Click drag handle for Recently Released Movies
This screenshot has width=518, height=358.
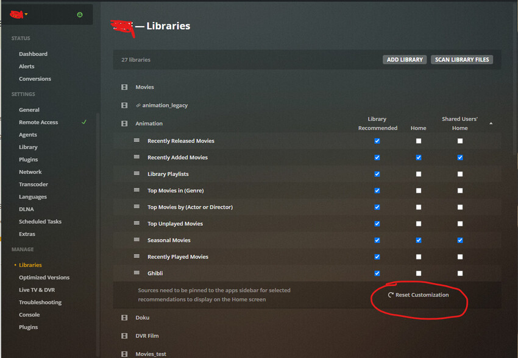[137, 140]
